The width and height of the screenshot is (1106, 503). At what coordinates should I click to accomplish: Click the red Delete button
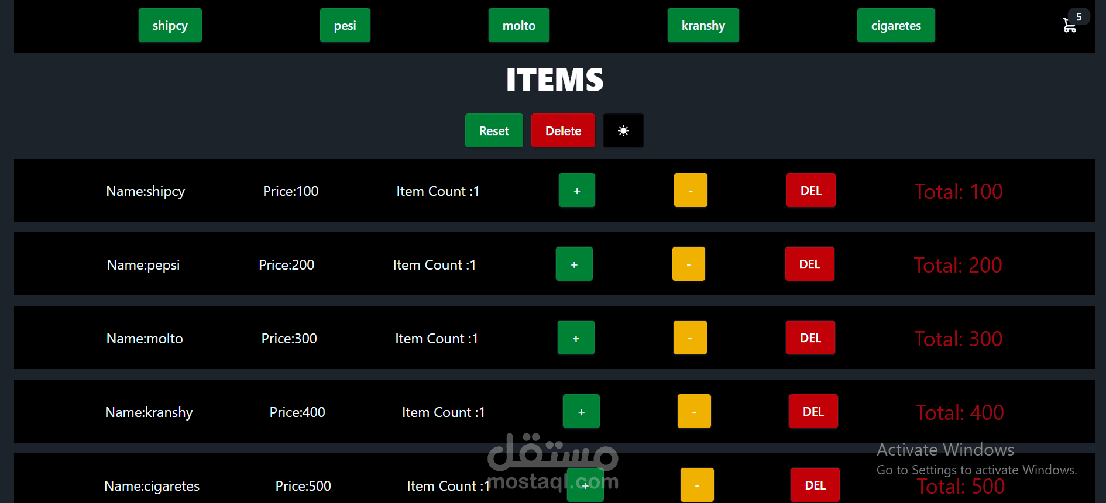point(563,130)
